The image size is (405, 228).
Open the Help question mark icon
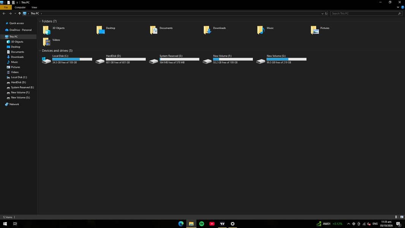(x=402, y=7)
